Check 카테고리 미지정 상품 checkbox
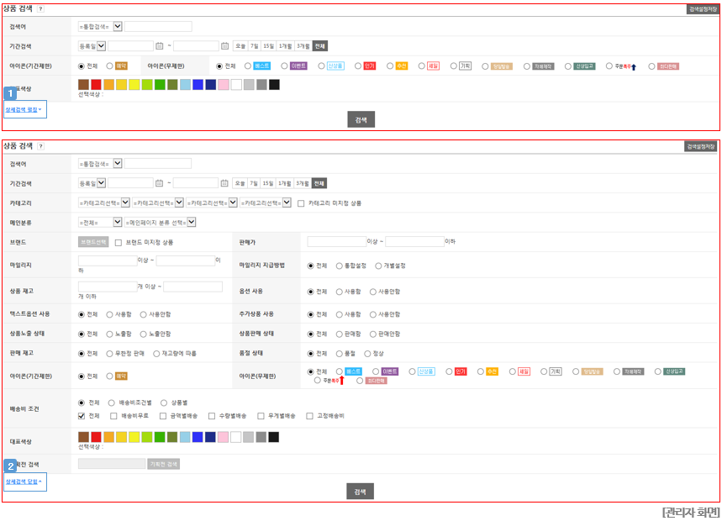The width and height of the screenshot is (722, 521). [x=301, y=203]
